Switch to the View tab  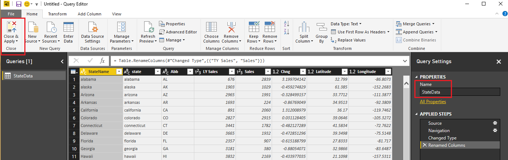pyautogui.click(x=116, y=14)
